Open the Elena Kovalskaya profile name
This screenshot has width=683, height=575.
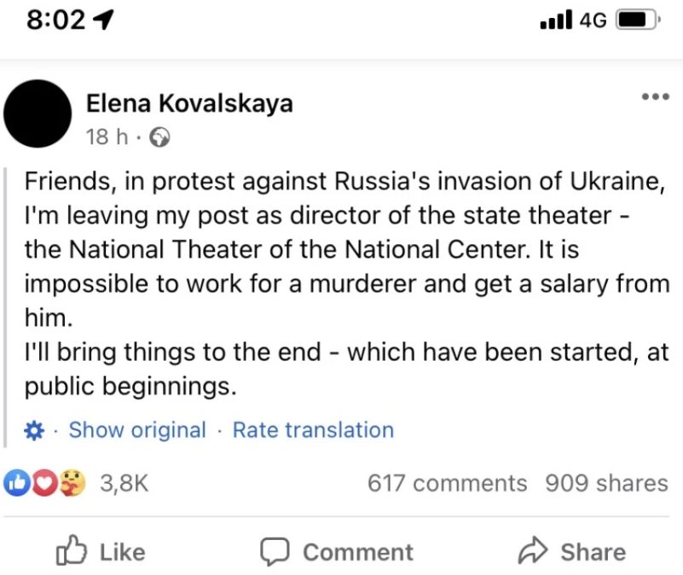pyautogui.click(x=189, y=104)
